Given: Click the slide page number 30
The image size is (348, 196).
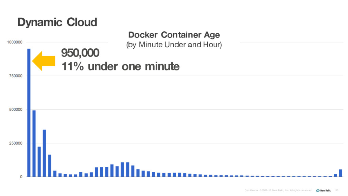Looking at the screenshot, I should [337, 191].
